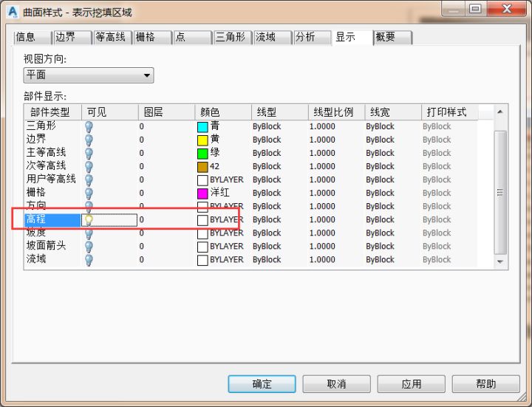Click the list scroll-down arrow
The image size is (532, 407).
coord(500,261)
